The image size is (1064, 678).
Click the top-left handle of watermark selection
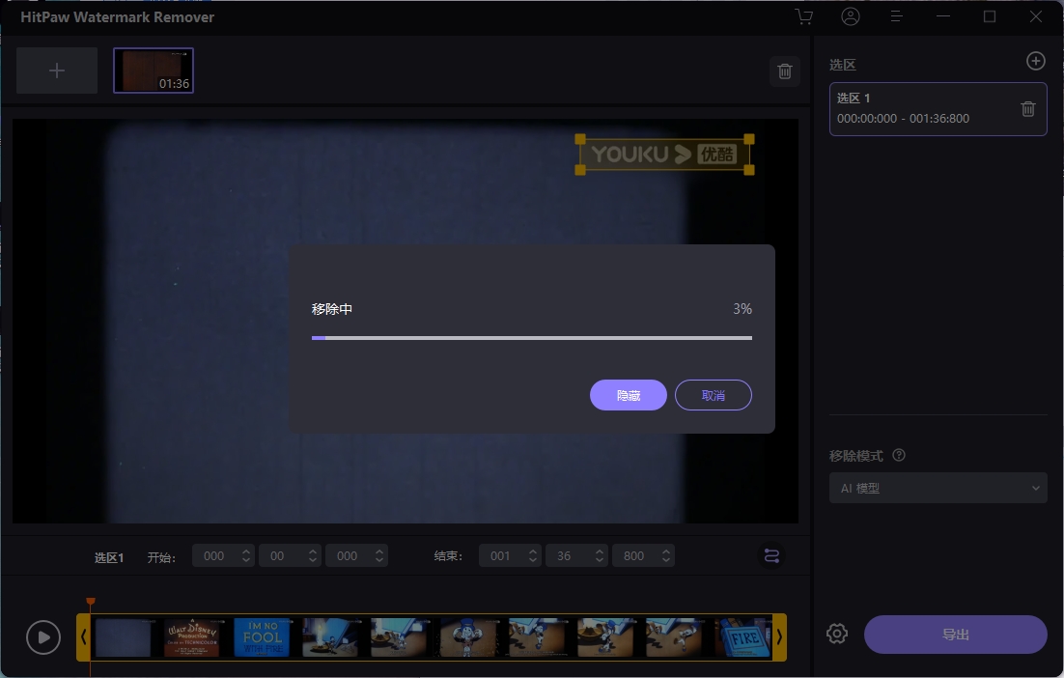pos(580,139)
